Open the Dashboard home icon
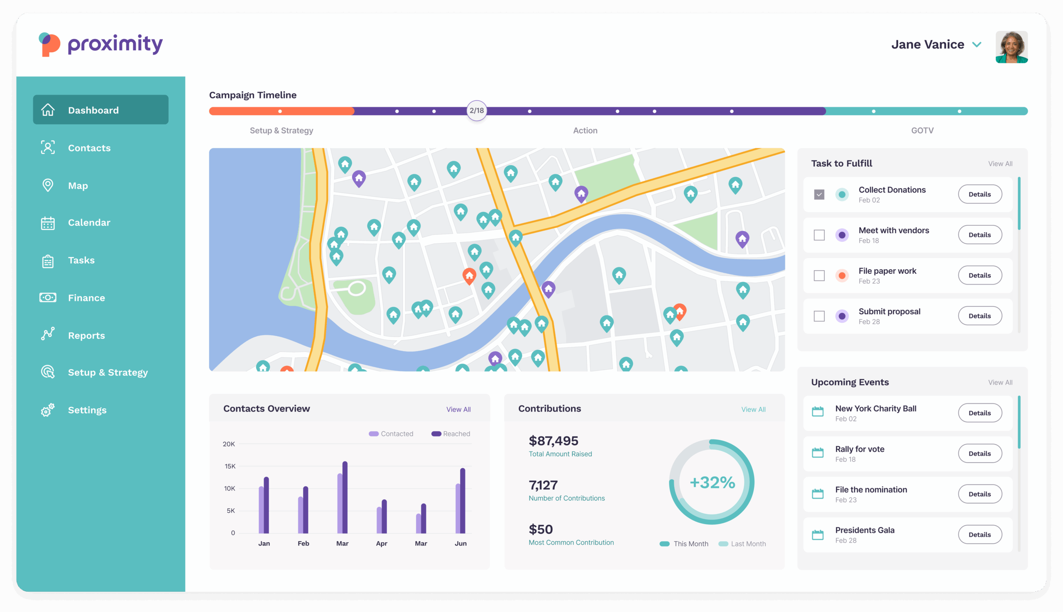This screenshot has width=1063, height=612. [47, 110]
